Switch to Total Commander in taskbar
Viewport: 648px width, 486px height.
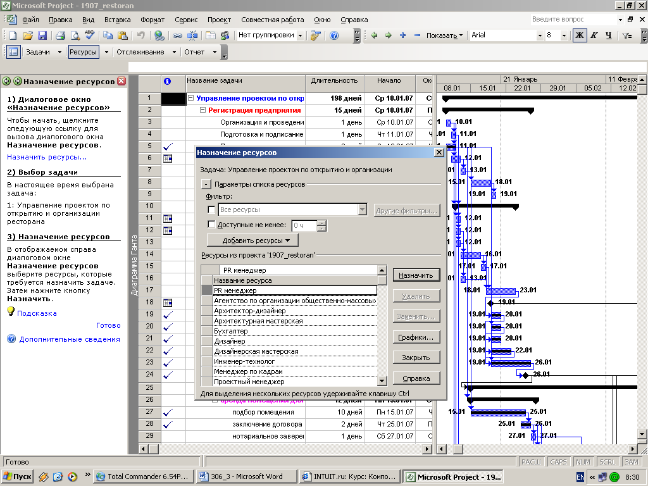coord(143,477)
